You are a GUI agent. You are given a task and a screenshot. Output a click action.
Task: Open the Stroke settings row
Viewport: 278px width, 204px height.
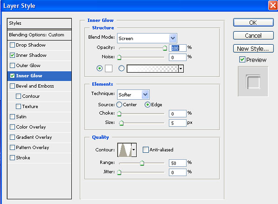[39, 158]
